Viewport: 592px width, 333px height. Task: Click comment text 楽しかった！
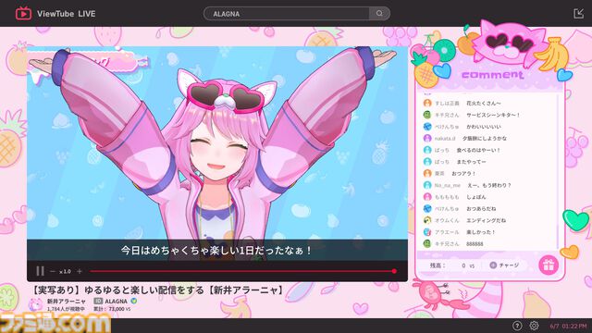[x=481, y=232]
